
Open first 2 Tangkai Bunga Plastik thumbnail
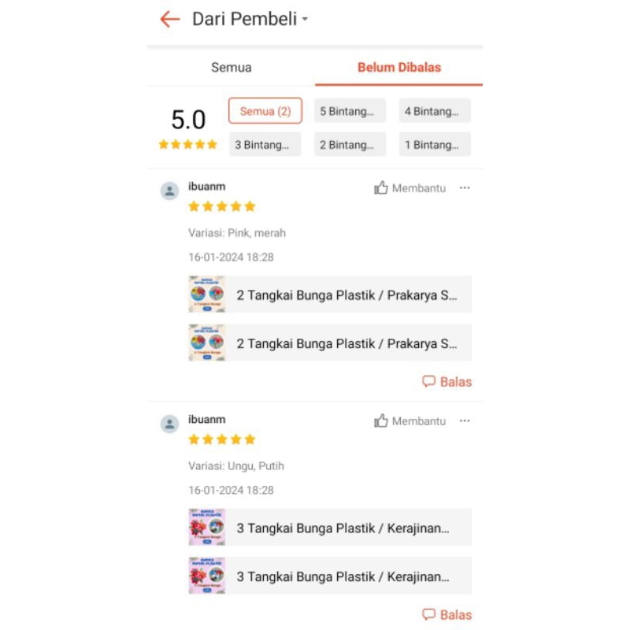point(207,295)
